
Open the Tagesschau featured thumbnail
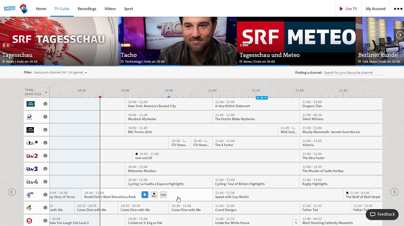click(59, 41)
